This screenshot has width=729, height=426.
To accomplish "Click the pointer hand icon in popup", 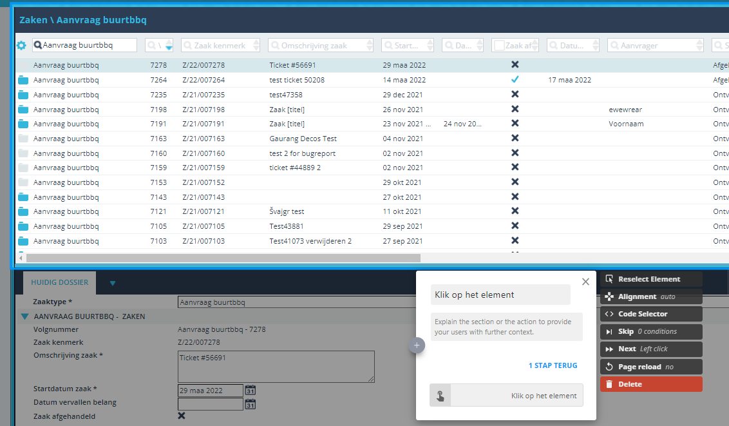I will pyautogui.click(x=440, y=396).
